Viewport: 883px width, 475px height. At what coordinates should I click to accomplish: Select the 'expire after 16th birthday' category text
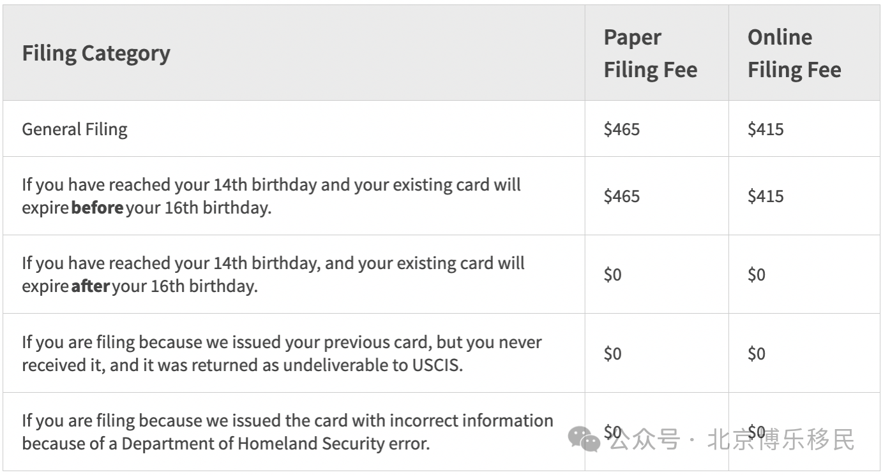(273, 275)
